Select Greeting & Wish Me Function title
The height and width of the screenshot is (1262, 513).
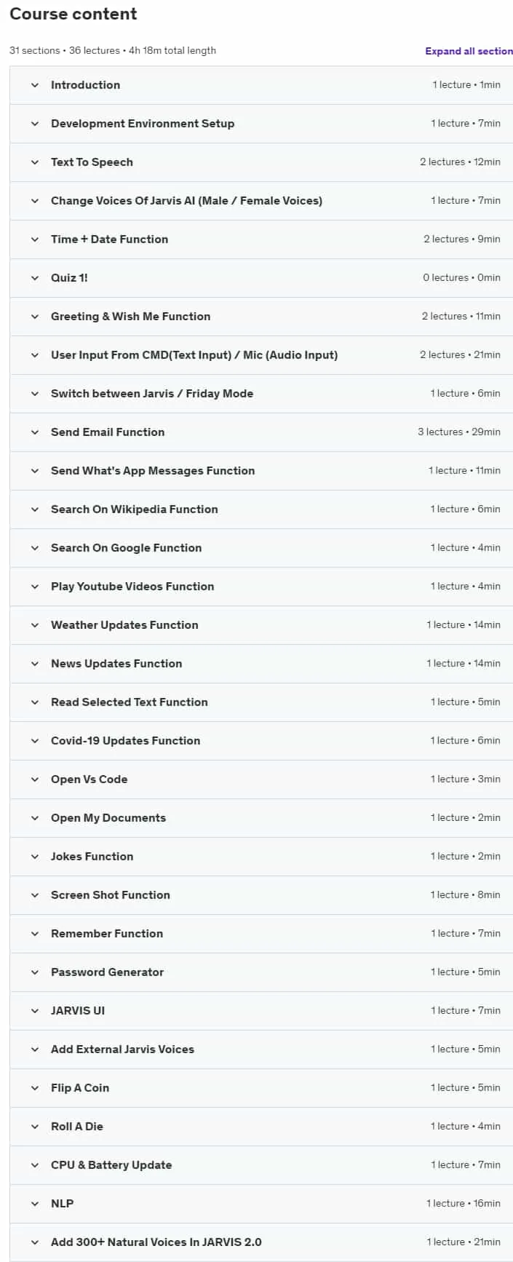pos(130,317)
